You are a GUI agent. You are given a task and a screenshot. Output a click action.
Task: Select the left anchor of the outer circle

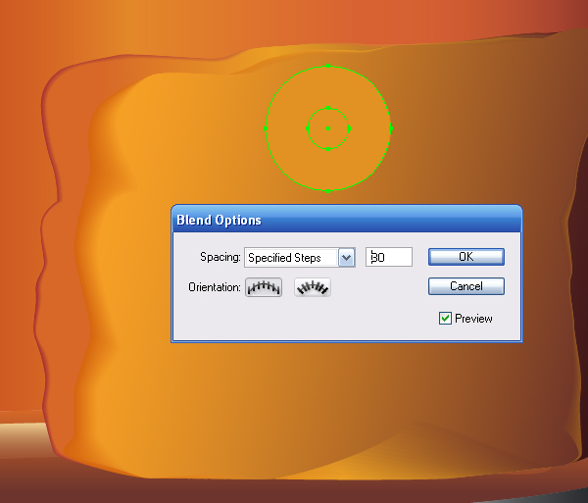266,128
